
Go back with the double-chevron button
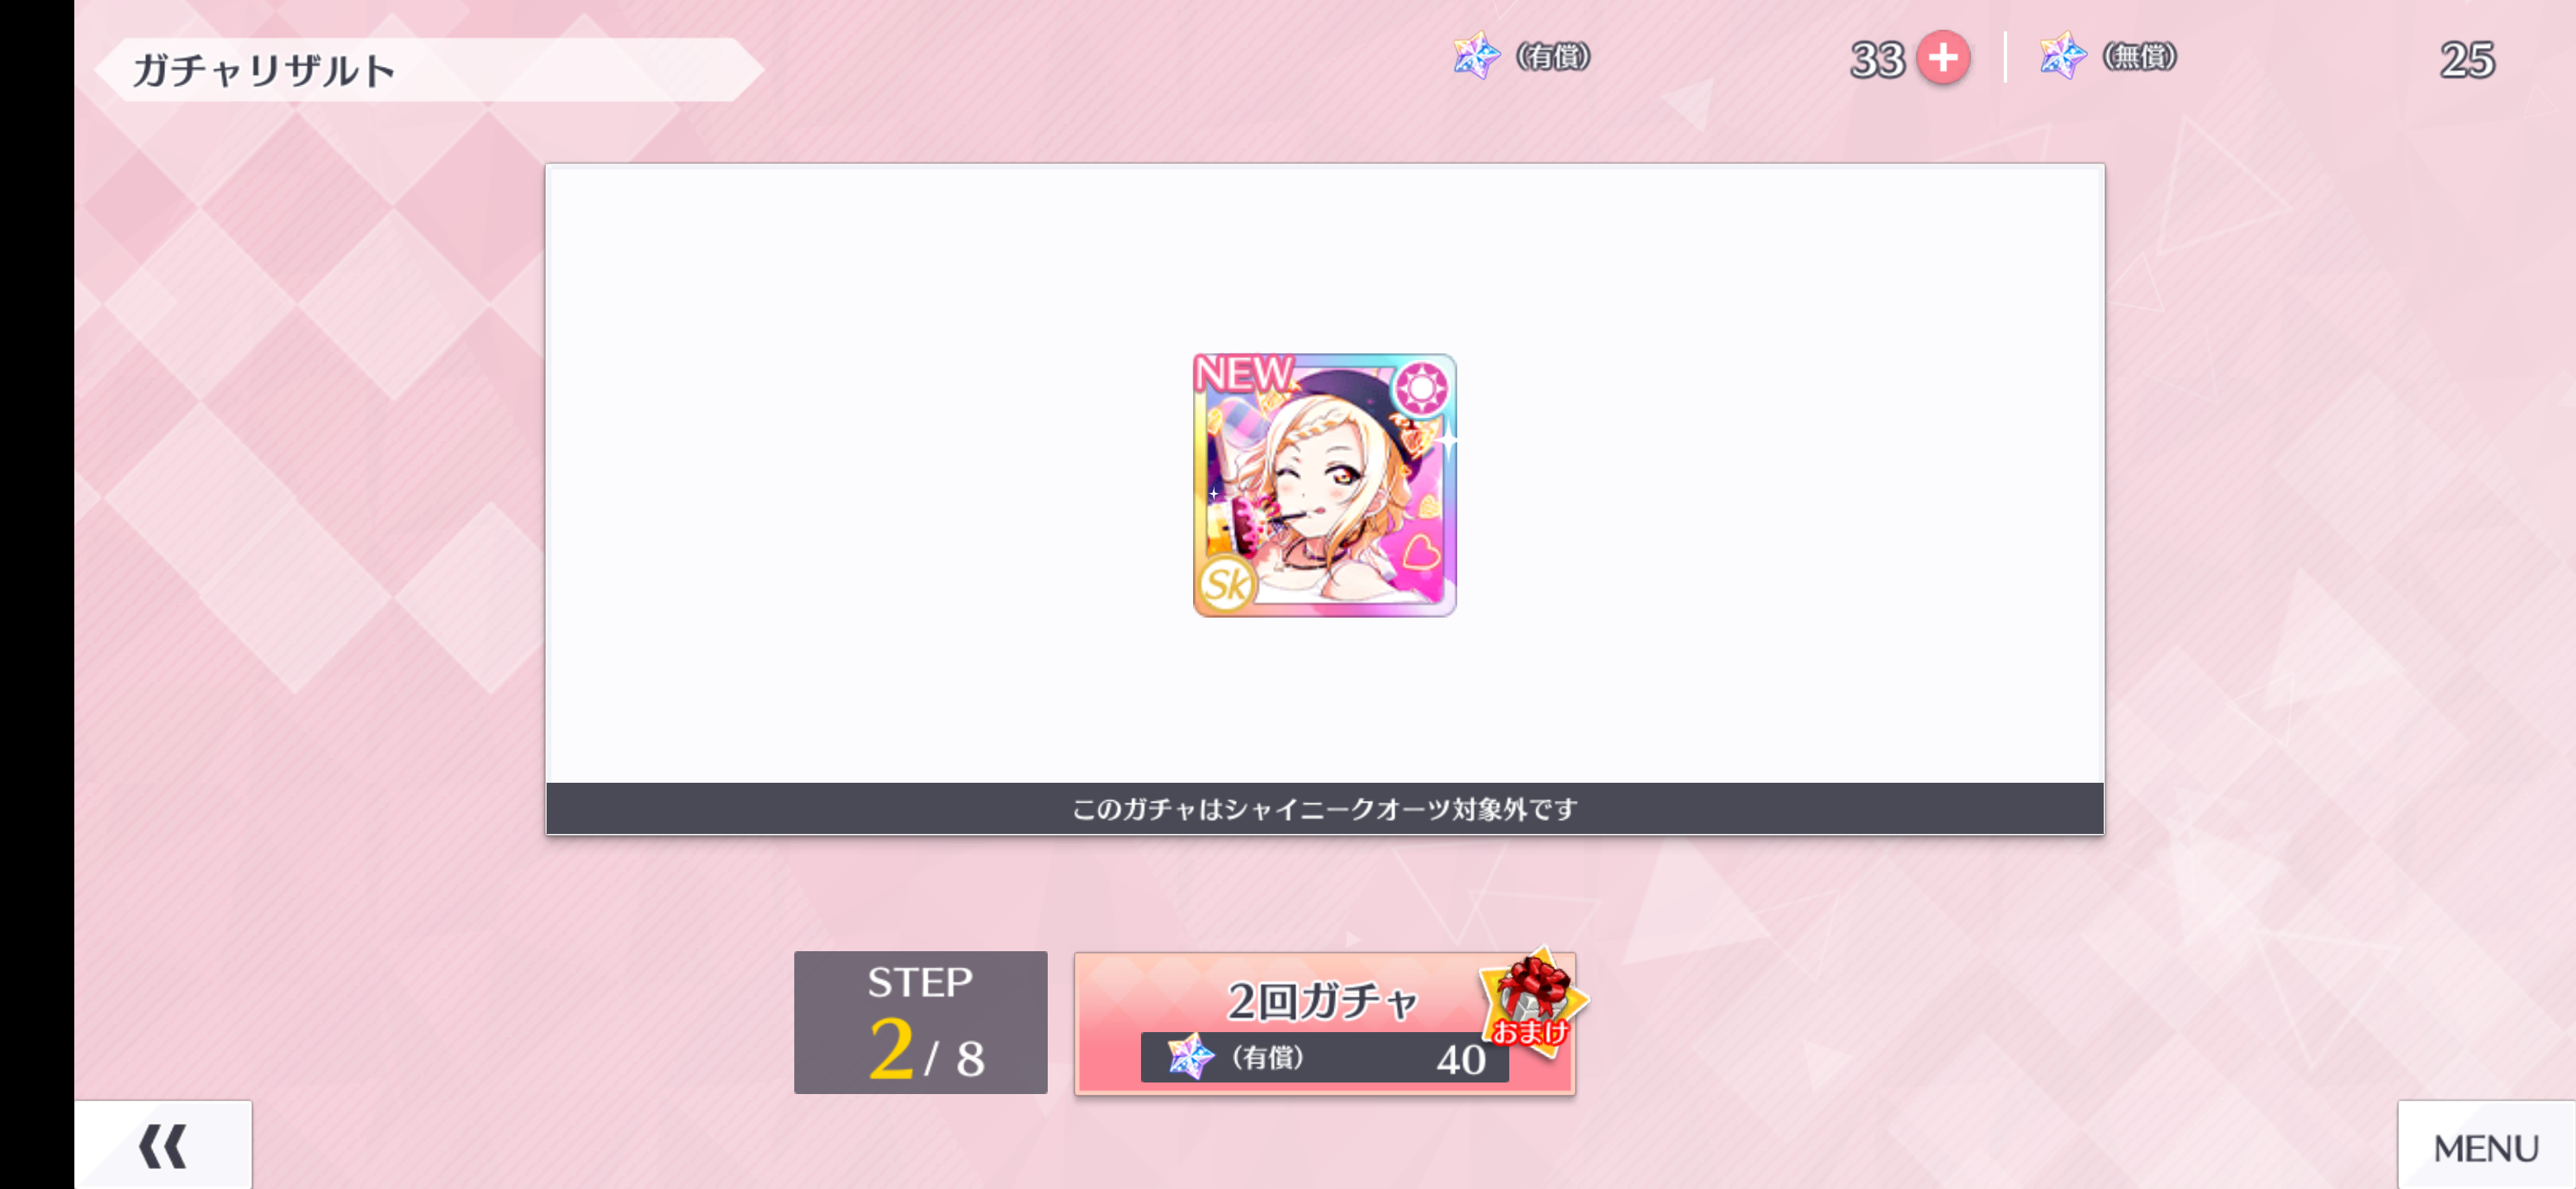point(163,1145)
